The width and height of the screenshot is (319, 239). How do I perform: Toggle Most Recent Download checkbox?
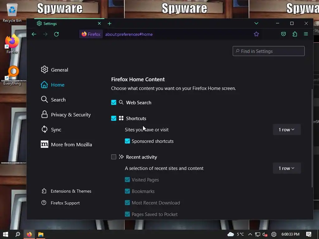pos(127,203)
